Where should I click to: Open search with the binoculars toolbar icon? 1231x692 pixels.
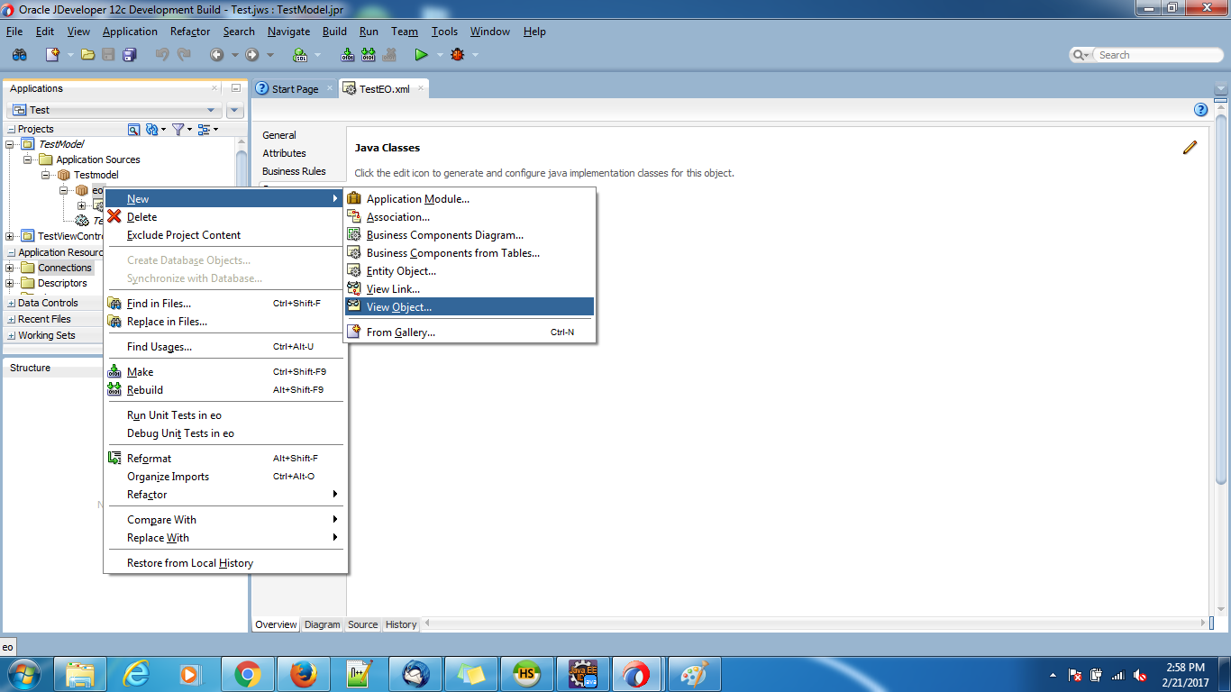pos(19,54)
